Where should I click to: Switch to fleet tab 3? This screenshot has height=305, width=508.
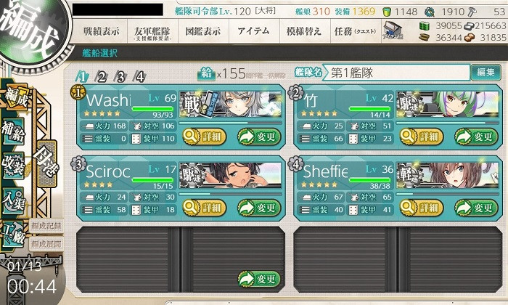[x=120, y=77]
